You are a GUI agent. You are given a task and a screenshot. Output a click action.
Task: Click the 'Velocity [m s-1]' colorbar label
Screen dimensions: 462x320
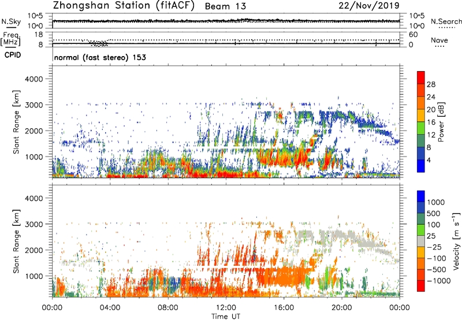456,241
